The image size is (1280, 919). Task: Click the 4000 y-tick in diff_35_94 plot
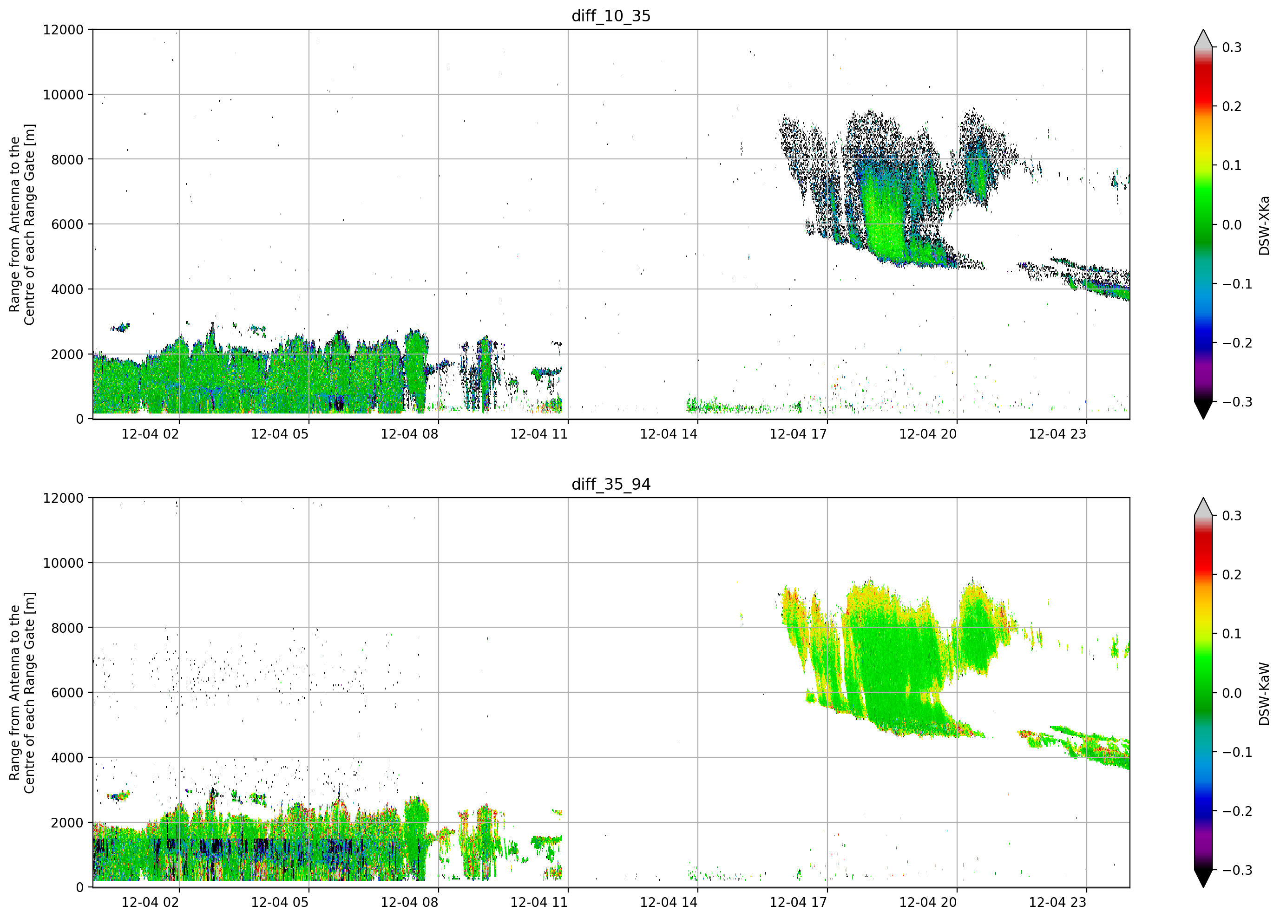click(x=67, y=758)
